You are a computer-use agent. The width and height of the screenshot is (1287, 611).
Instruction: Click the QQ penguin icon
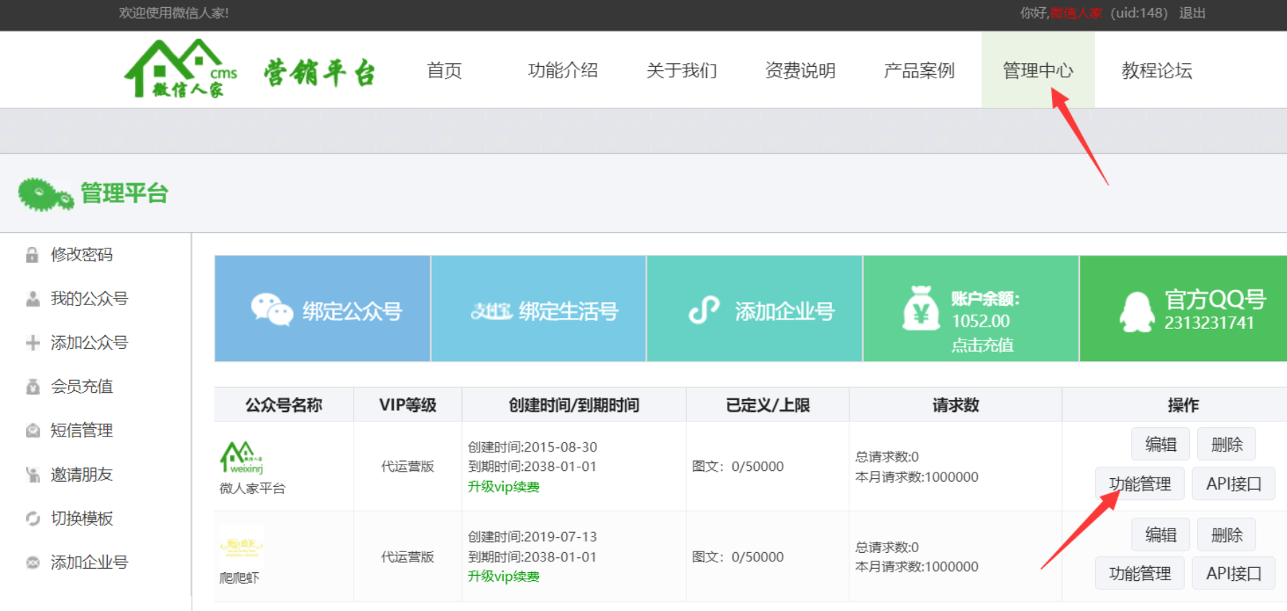click(x=1138, y=312)
